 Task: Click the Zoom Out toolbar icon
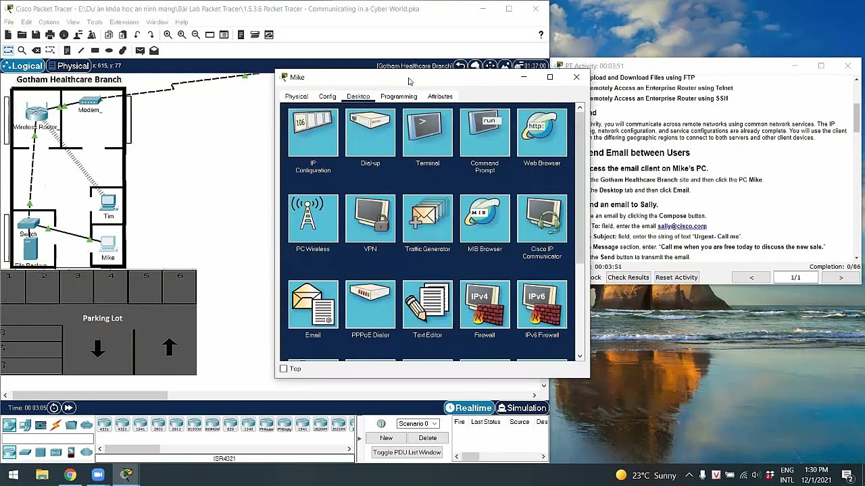coord(195,34)
